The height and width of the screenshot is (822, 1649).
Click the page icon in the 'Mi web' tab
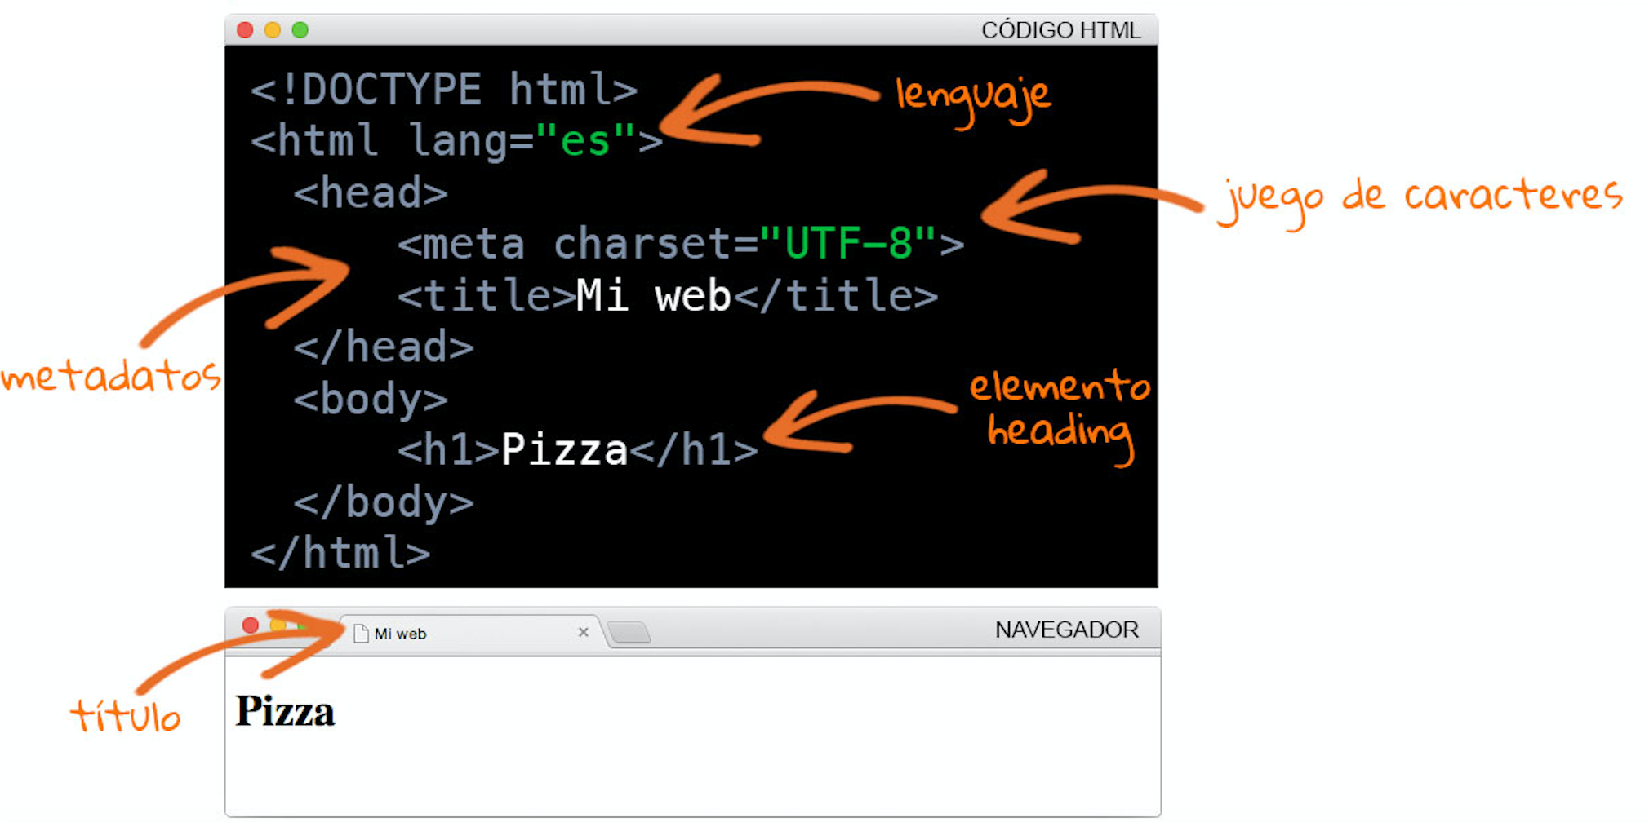(x=361, y=634)
